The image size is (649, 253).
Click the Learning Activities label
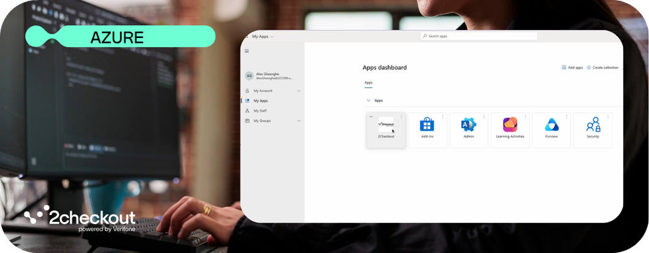click(510, 137)
